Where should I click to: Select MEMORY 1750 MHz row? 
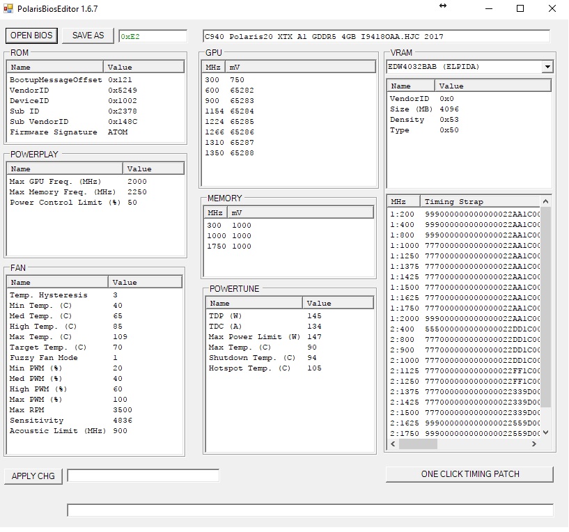(x=289, y=247)
